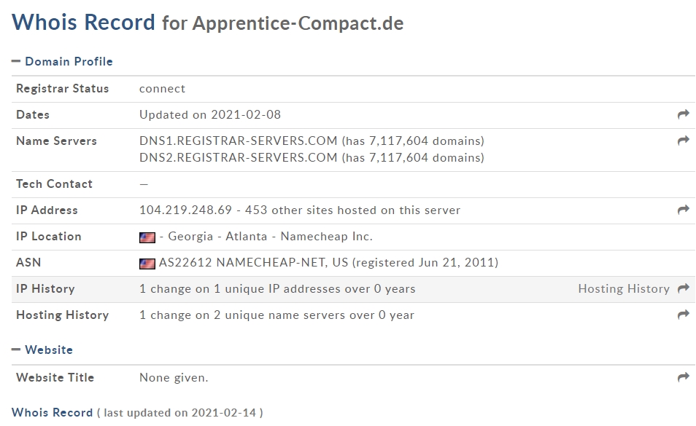Click the DNS1.REGISTRAR-SERVERS.COM name server
Viewport: 696px width, 426px height.
click(x=239, y=141)
